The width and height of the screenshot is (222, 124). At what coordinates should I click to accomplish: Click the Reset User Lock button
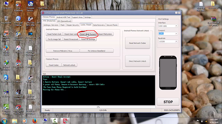tap(71, 34)
